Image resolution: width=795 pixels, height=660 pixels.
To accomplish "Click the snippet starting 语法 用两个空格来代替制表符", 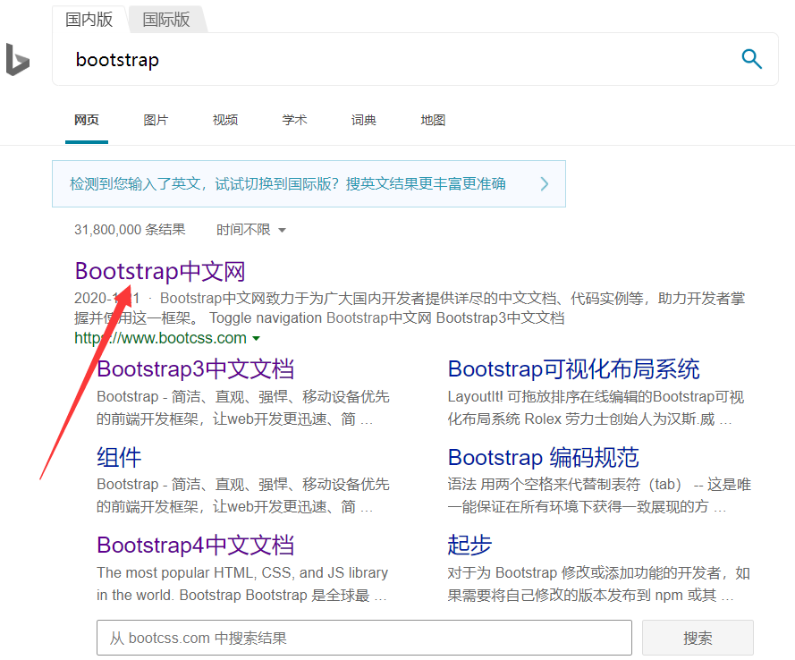I will point(599,495).
